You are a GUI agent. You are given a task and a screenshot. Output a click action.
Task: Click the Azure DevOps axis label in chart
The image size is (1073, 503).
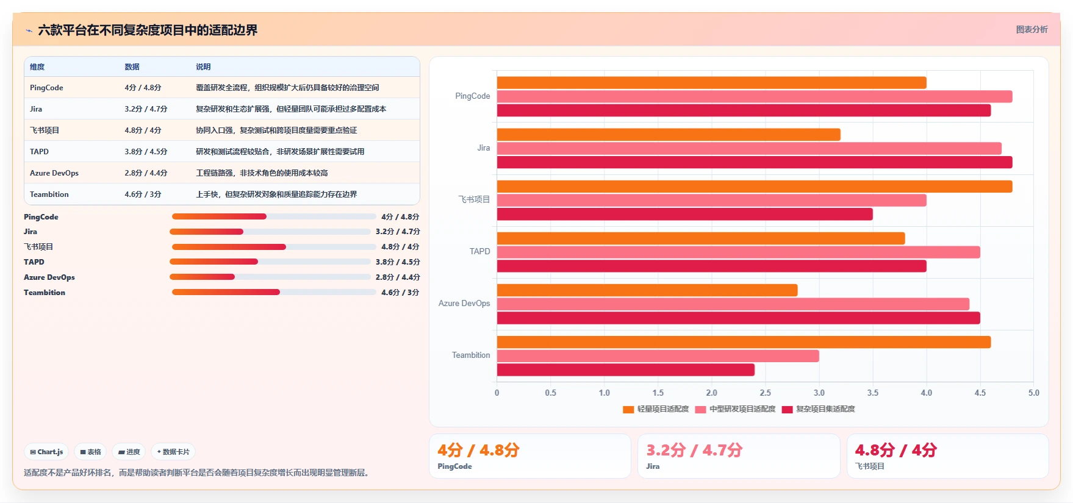464,303
